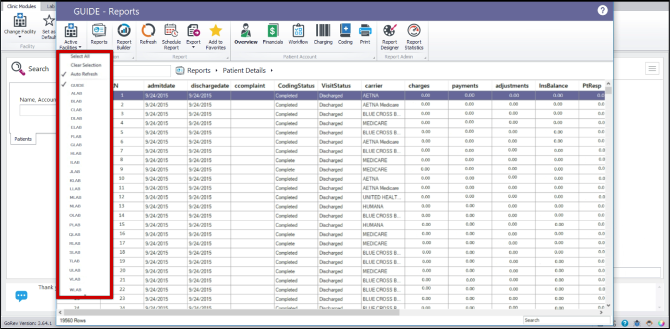Open the hamburger menu on right panel
The image size is (670, 329).
(x=652, y=68)
